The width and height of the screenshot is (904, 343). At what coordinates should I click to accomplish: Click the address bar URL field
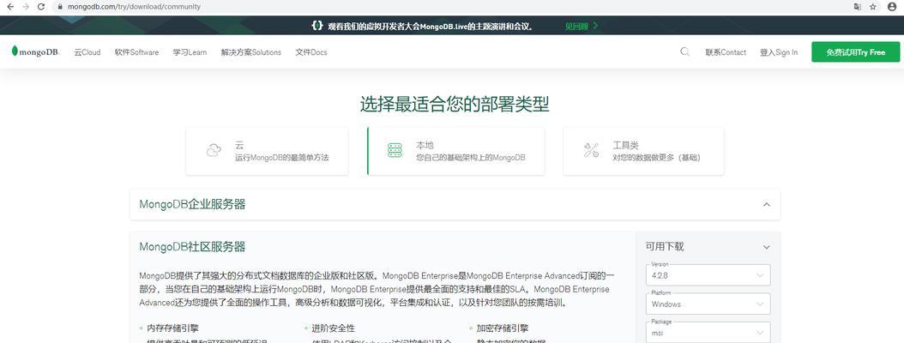[x=449, y=7]
